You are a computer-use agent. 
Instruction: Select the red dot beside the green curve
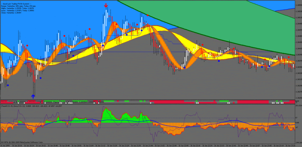click(148, 15)
